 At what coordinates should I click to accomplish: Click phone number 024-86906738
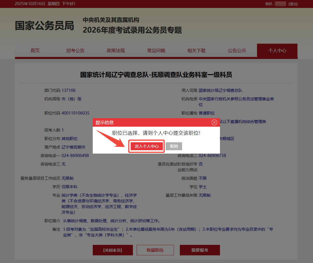[212, 156]
